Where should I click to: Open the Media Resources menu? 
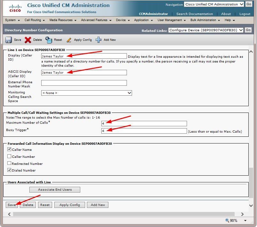(63, 20)
